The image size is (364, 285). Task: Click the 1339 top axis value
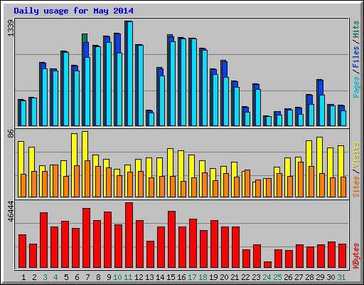[11, 28]
